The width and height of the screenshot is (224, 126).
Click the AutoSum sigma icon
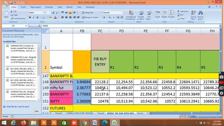pos(178,11)
